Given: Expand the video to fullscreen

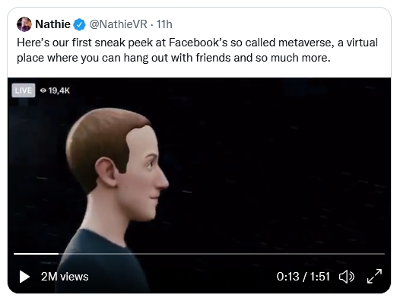Looking at the screenshot, I should [374, 276].
